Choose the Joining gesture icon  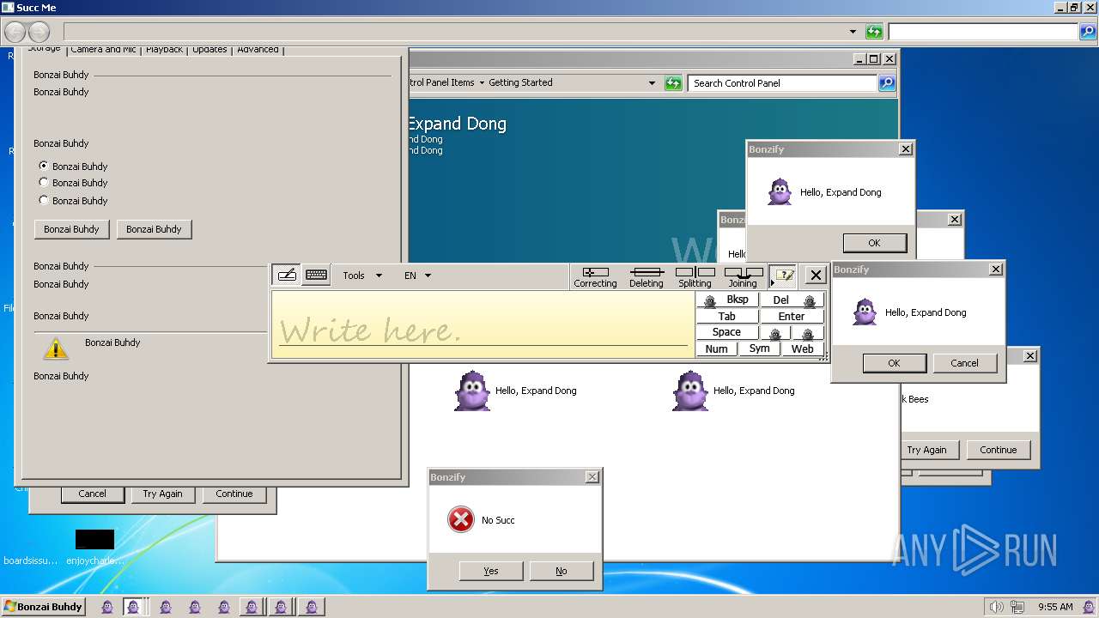[743, 276]
